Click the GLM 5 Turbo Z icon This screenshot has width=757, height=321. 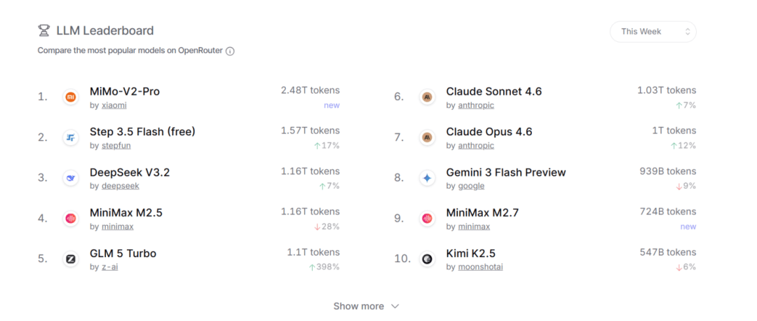coord(70,259)
